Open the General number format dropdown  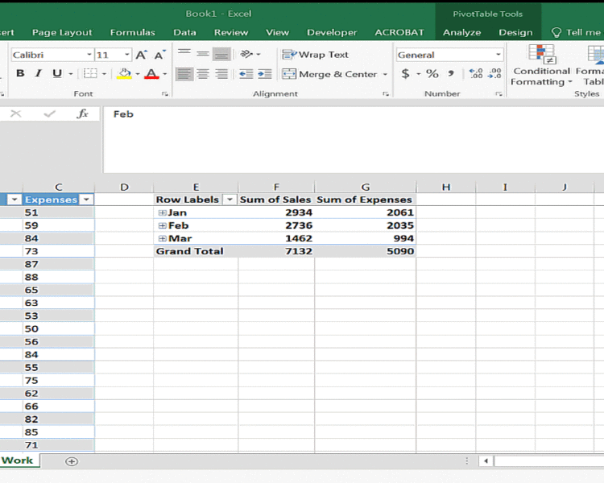(x=499, y=55)
